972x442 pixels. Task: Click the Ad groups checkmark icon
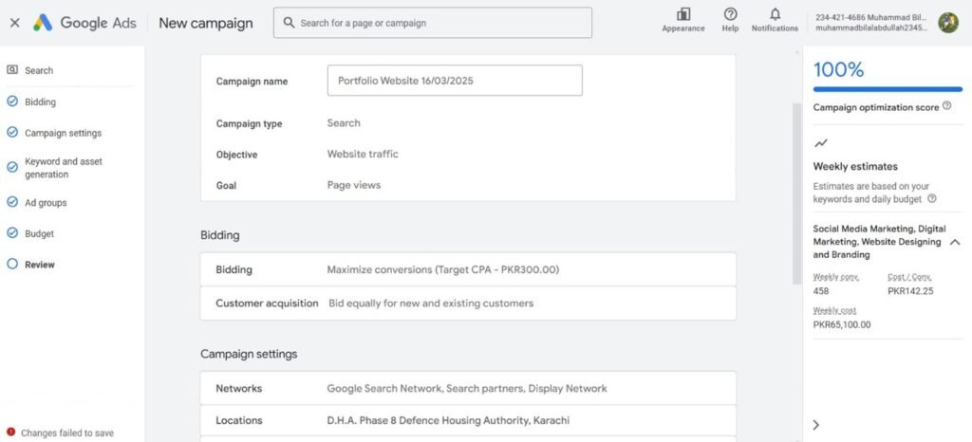[x=11, y=202]
